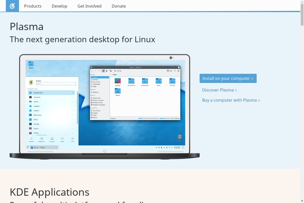This screenshot has height=203, width=304.
Task: Click the page's vertical scrollbar thumb
Action: (302, 15)
